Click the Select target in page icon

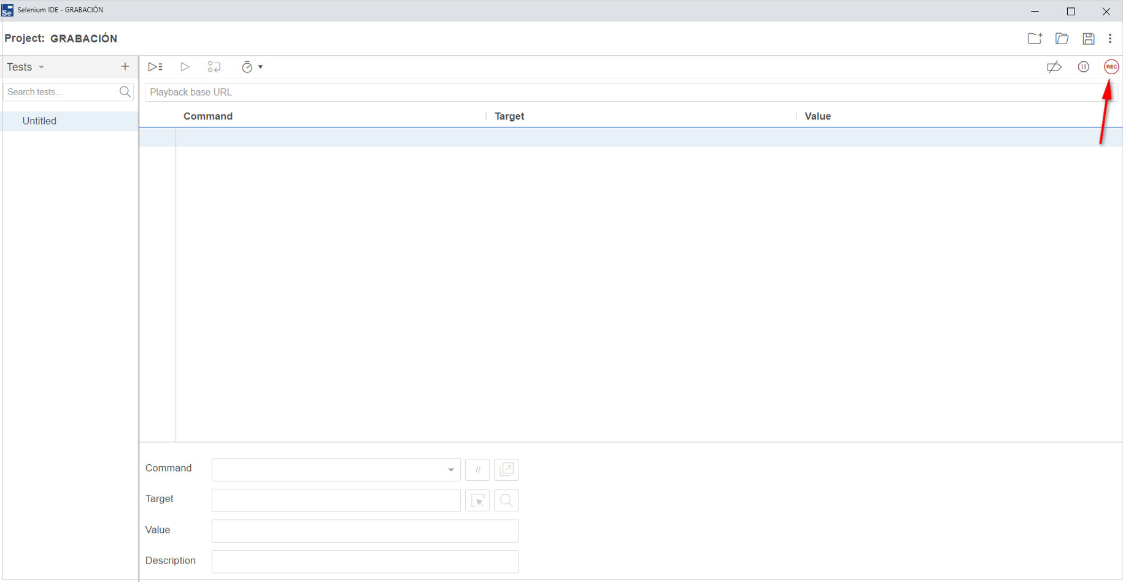pos(477,500)
